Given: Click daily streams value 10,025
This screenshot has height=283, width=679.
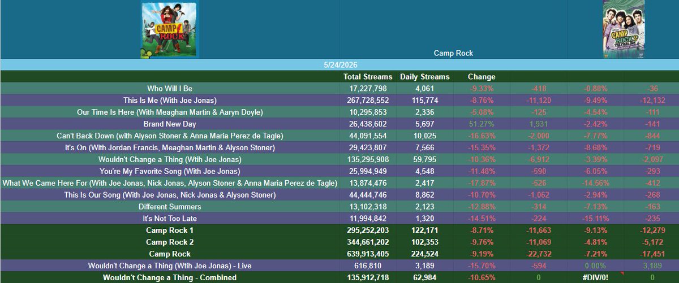Looking at the screenshot, I should 425,136.
